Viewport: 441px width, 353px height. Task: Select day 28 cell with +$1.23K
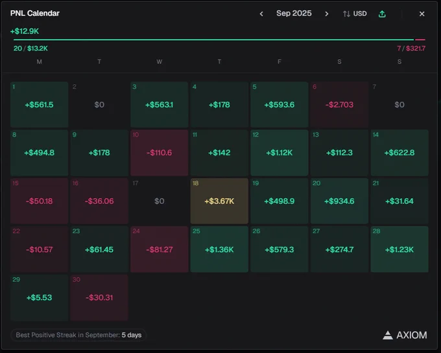tap(399, 249)
